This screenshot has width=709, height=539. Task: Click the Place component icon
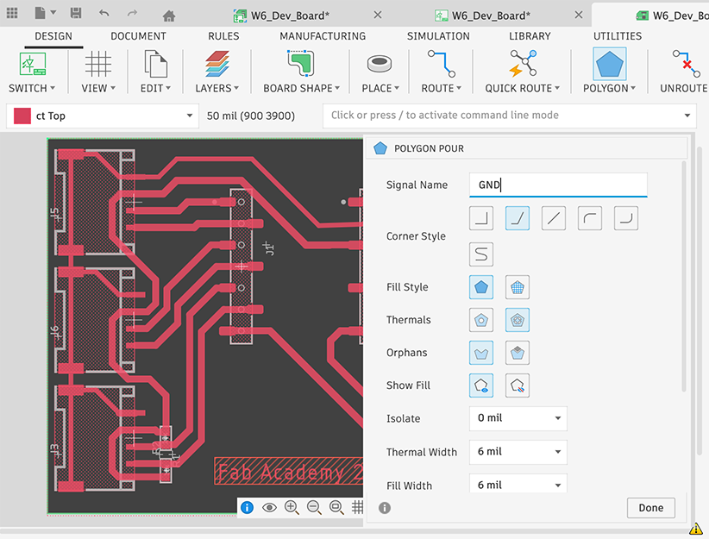380,64
